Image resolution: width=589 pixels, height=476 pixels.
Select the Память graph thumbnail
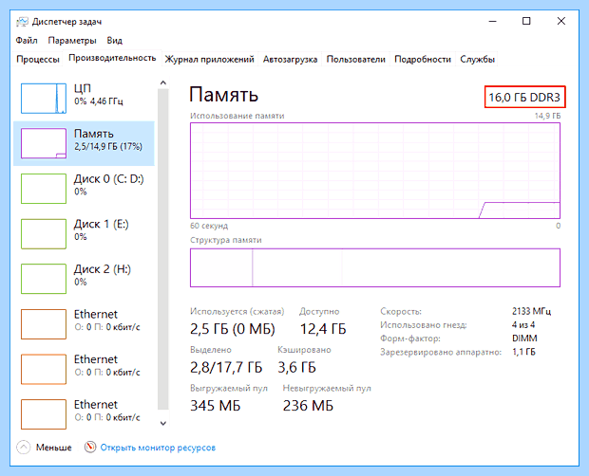[x=44, y=143]
